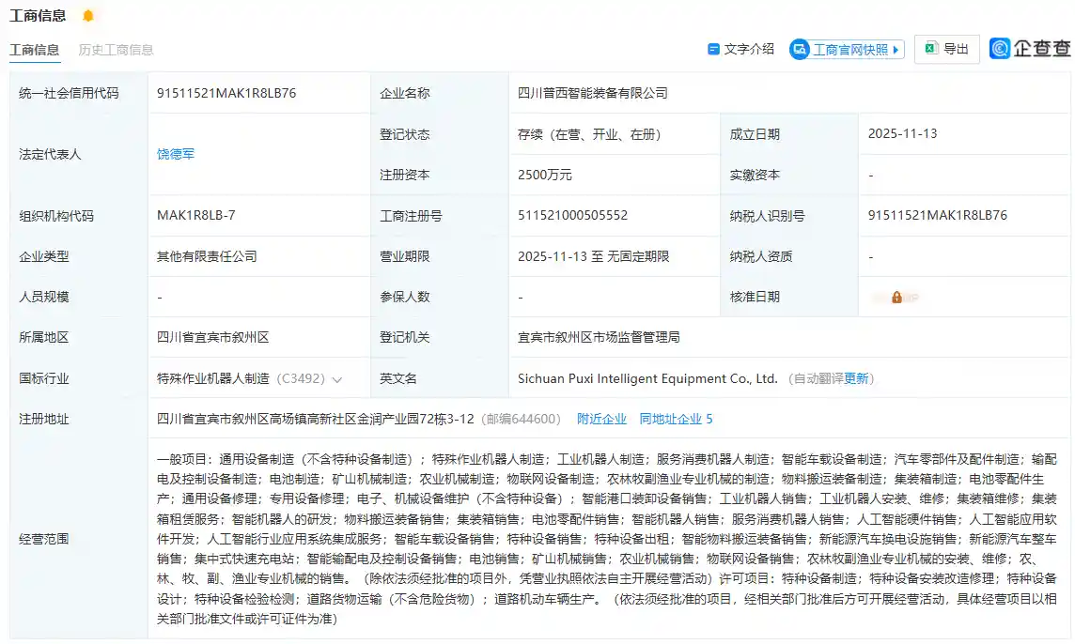Click 更新 to refresh English translation
The image size is (1075, 644).
858,378
